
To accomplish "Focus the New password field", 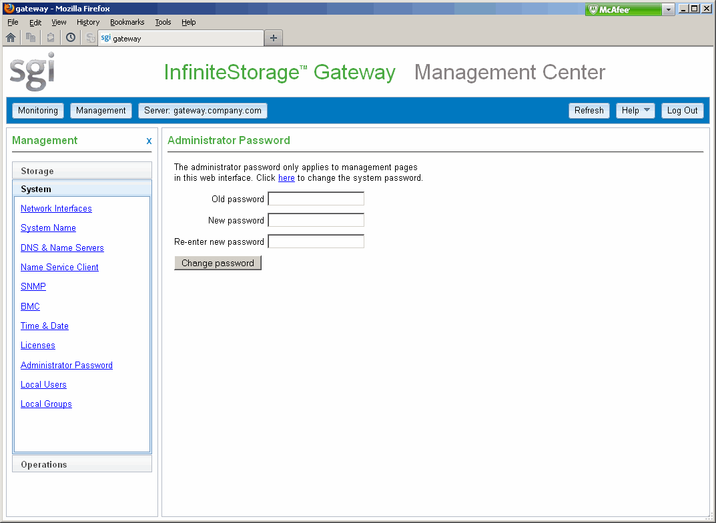I will [316, 220].
